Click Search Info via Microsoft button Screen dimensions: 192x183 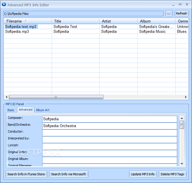(69, 174)
